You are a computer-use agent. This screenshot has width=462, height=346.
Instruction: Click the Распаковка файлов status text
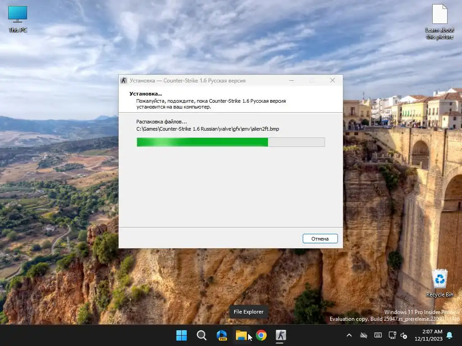(162, 122)
